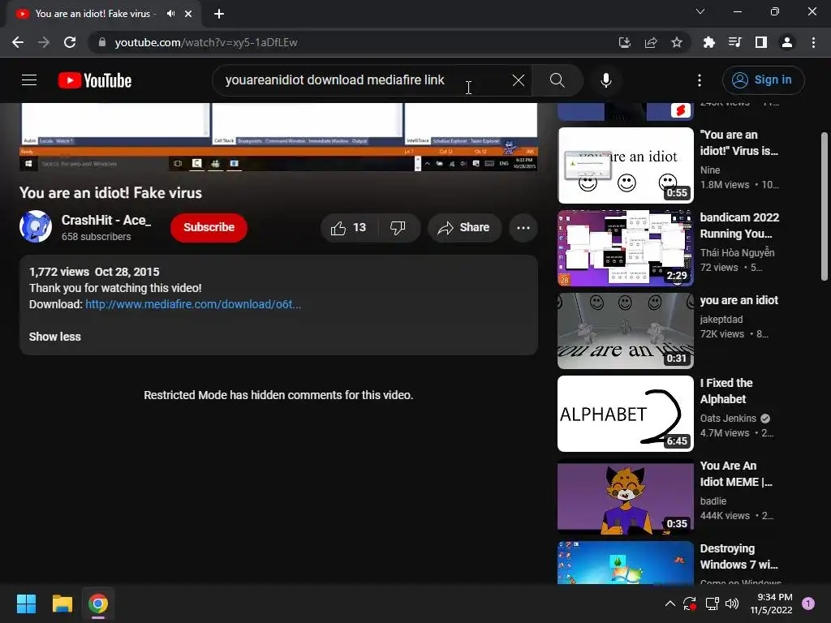Click the Share button

(464, 228)
